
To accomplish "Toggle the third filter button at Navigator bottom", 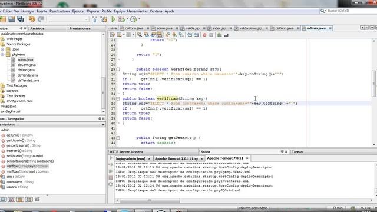I will (x=20, y=199).
